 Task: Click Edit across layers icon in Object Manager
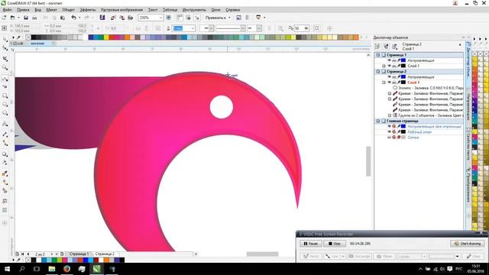386,47
